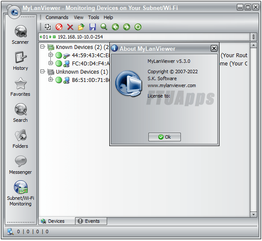Select the B6:51:0D:71 device row

[x=91, y=80]
